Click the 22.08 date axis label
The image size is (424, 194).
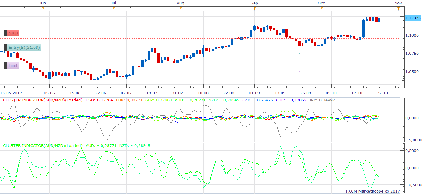[229, 93]
